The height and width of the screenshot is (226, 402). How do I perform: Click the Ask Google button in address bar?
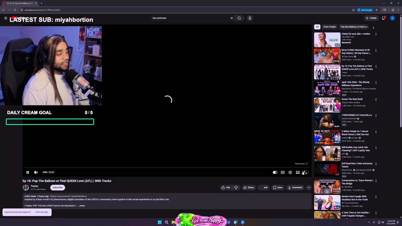pyautogui.click(x=365, y=10)
